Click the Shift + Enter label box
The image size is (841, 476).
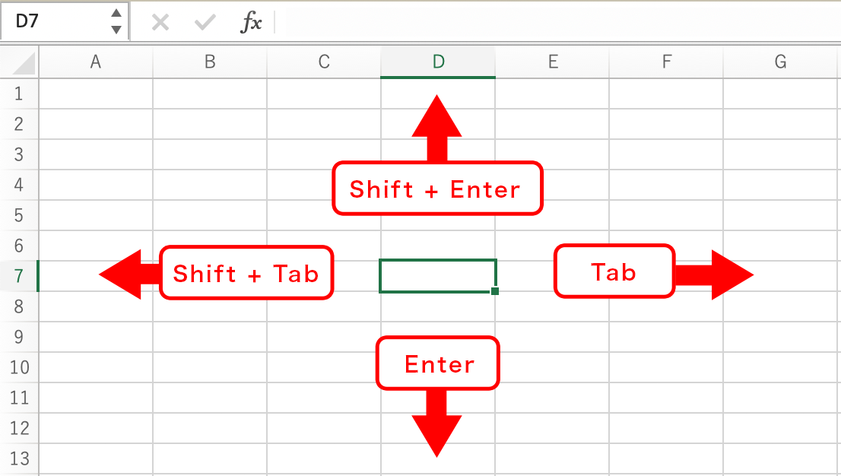[x=437, y=189]
